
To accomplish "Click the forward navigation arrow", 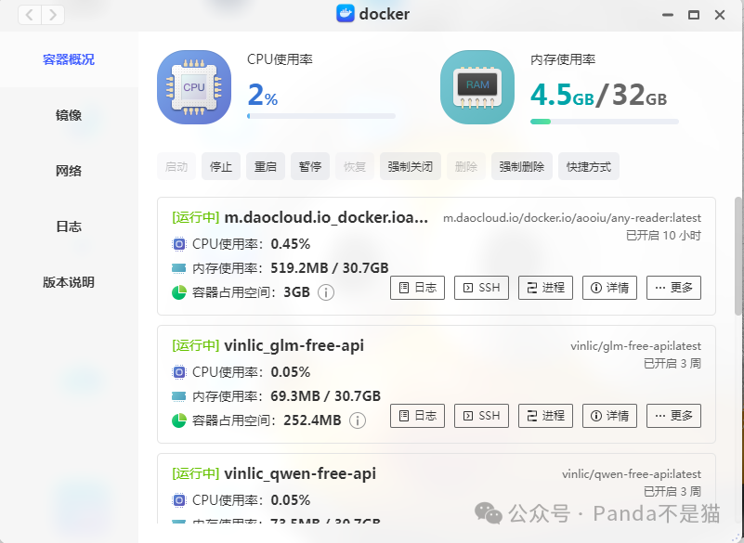I will click(53, 15).
